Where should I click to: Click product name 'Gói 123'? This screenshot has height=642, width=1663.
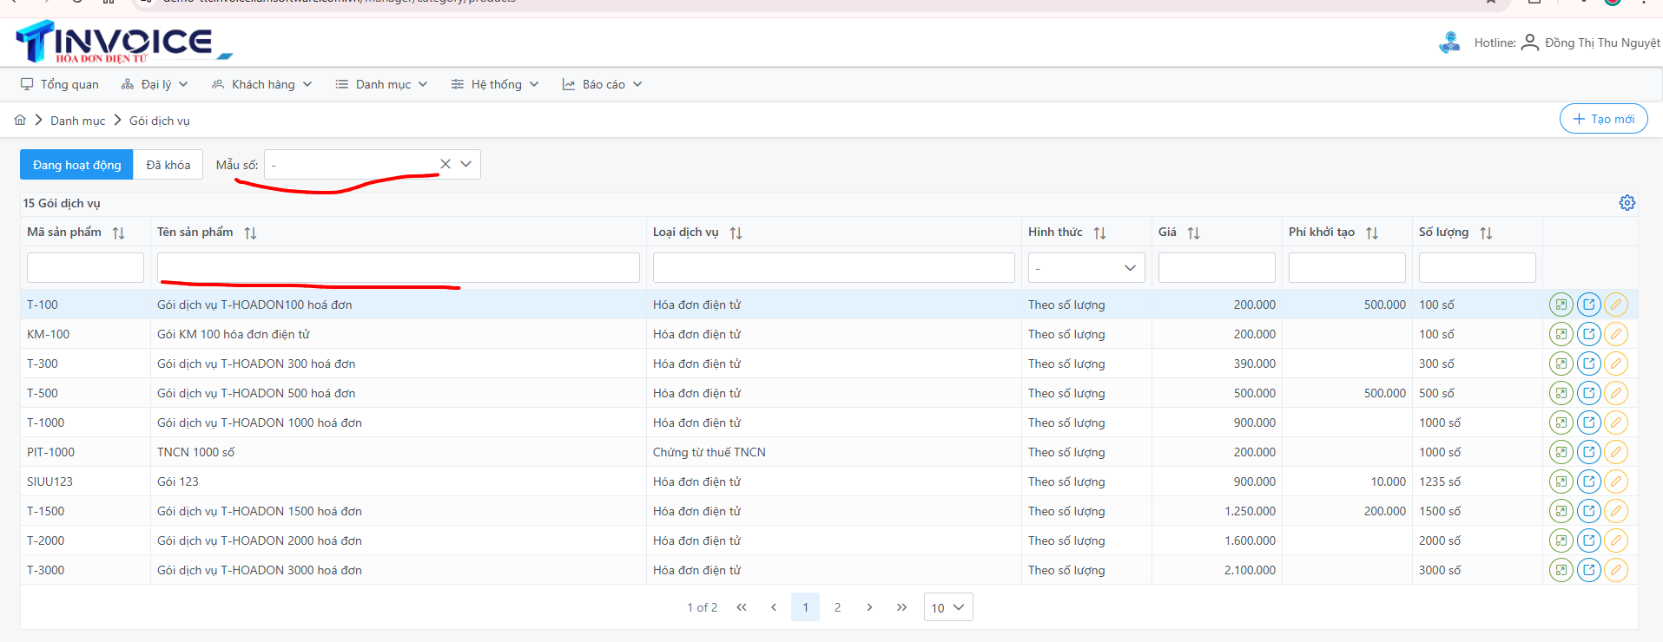(178, 481)
